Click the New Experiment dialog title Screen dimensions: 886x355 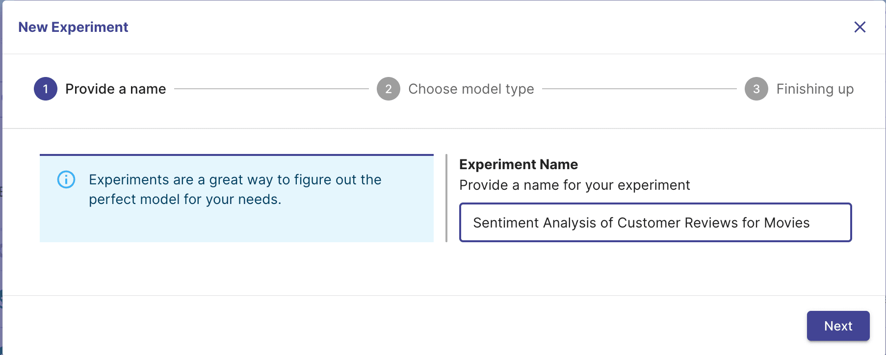(x=73, y=27)
